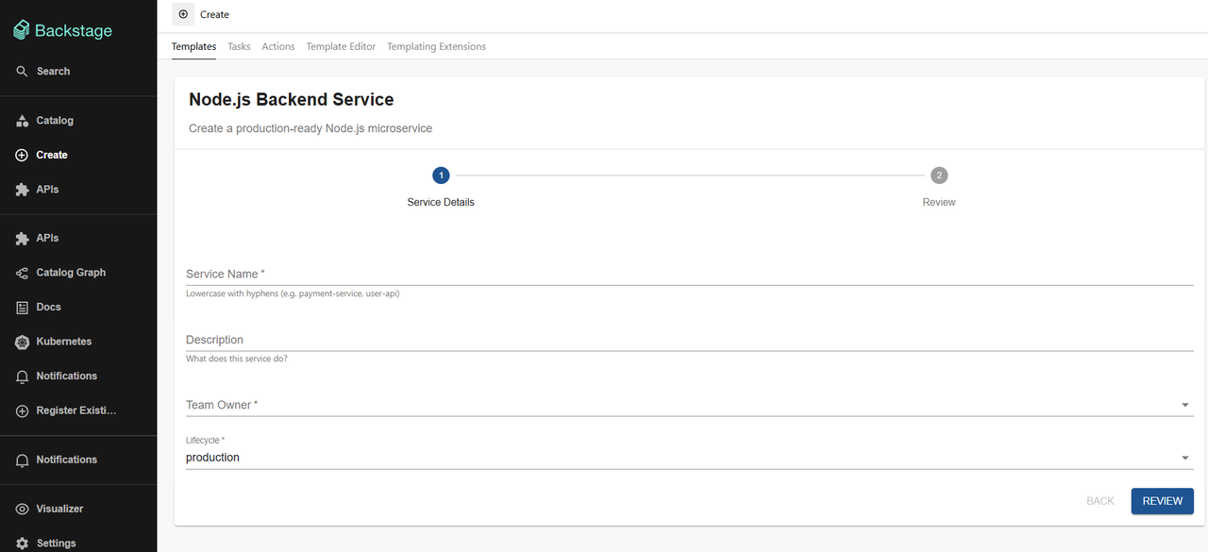The height and width of the screenshot is (552, 1208).
Task: Click hint 'Lowercase with hyphens' text
Action: [x=293, y=293]
